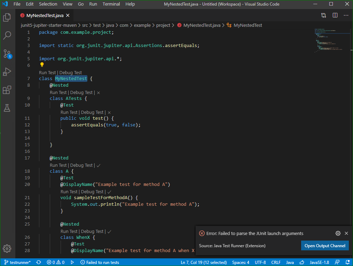Viewport: 353px width, 266px height.
Task: Click Failed to run tests status
Action: point(100,263)
